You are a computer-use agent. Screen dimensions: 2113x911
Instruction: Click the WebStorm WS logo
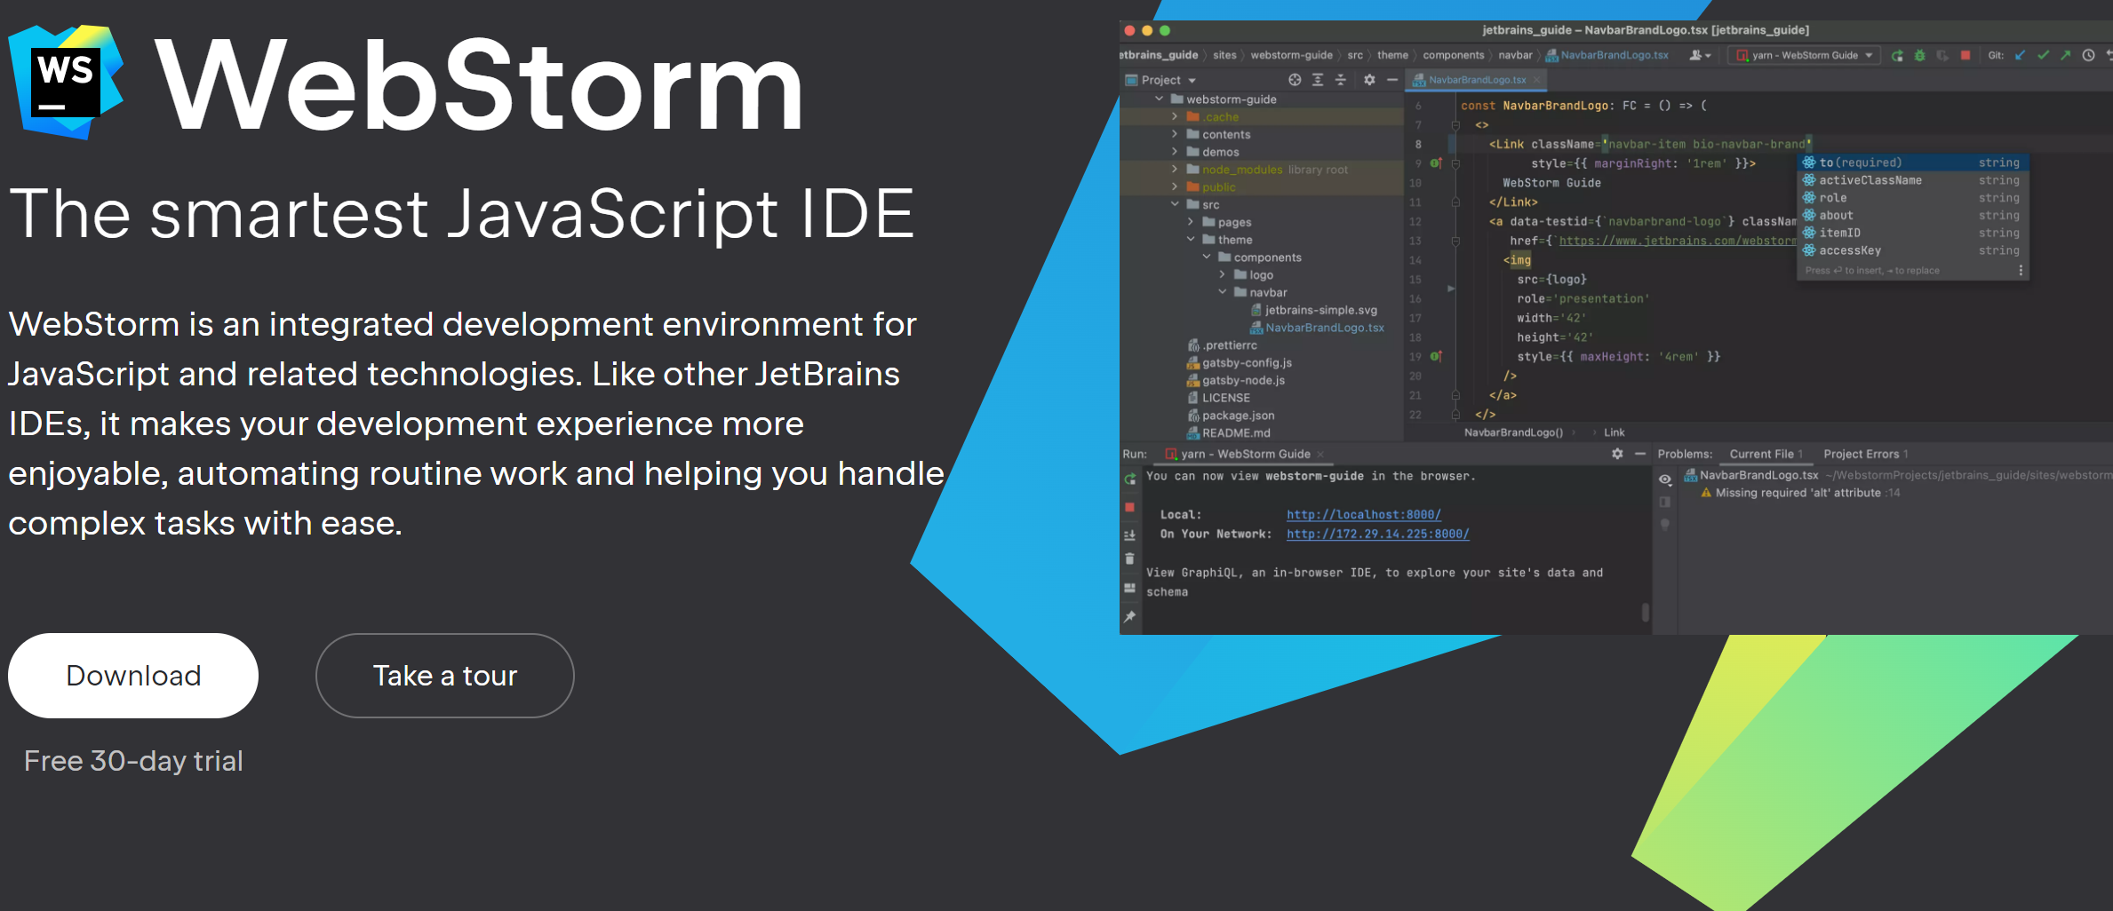point(66,83)
